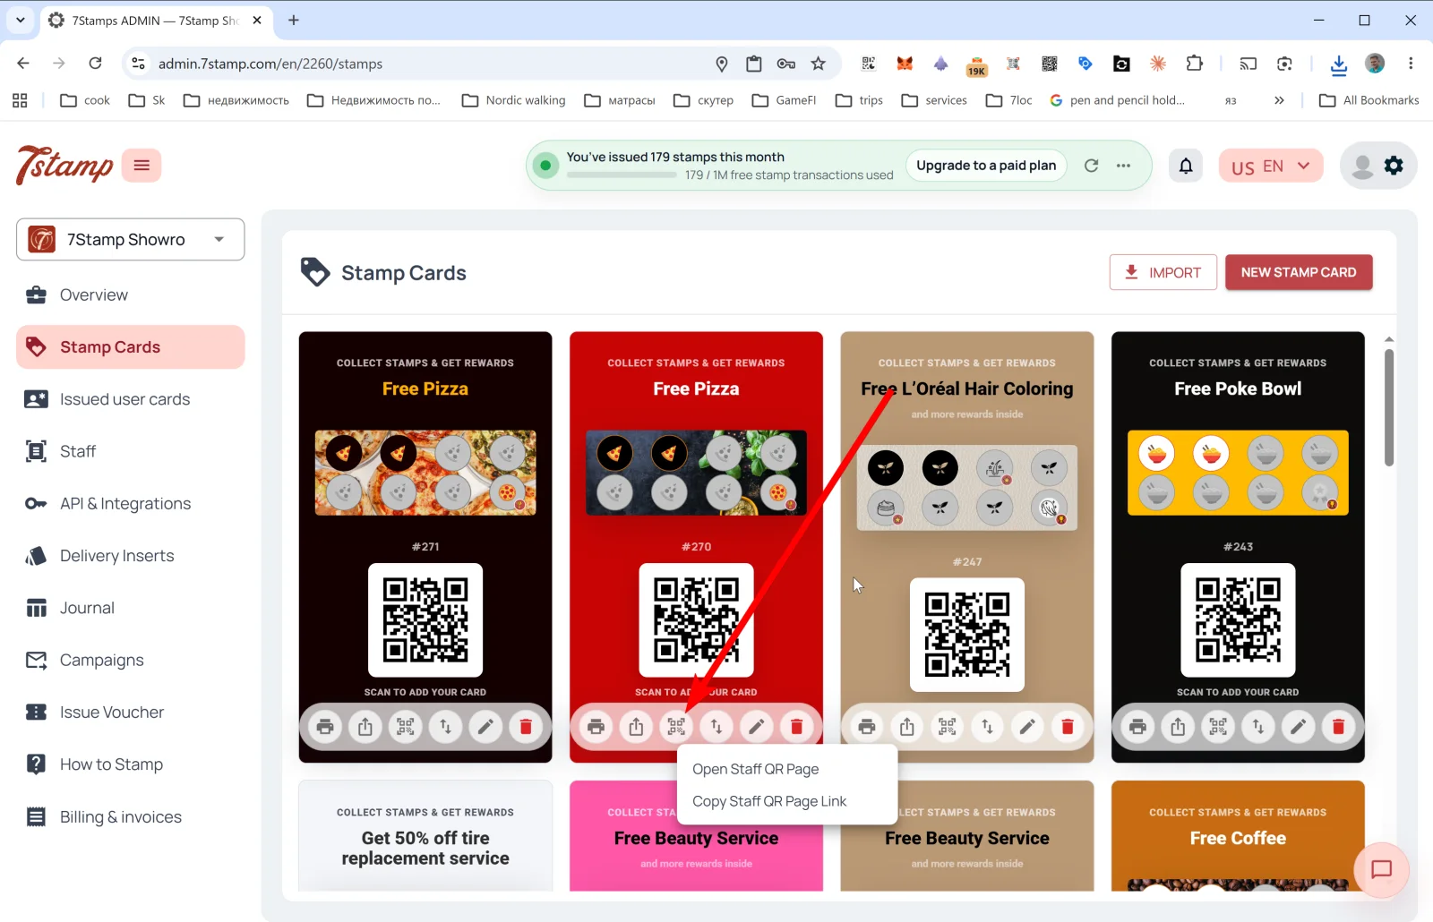Screen dimensions: 1433x922
Task: Open How to Stamp help
Action: click(x=131, y=764)
